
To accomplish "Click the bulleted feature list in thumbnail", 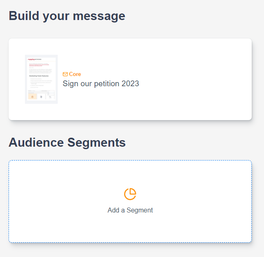I will 40,83.
